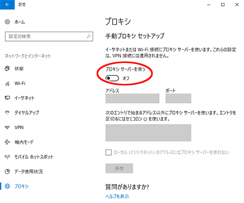Open Home via the gear icon
Screen dimensions: 244x203
pos(7,22)
